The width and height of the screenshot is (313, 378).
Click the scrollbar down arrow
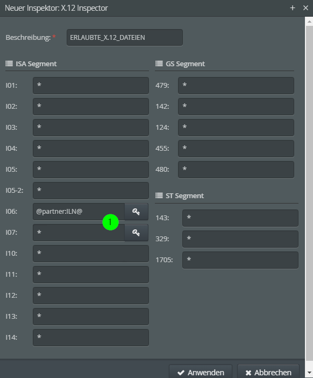click(x=309, y=373)
